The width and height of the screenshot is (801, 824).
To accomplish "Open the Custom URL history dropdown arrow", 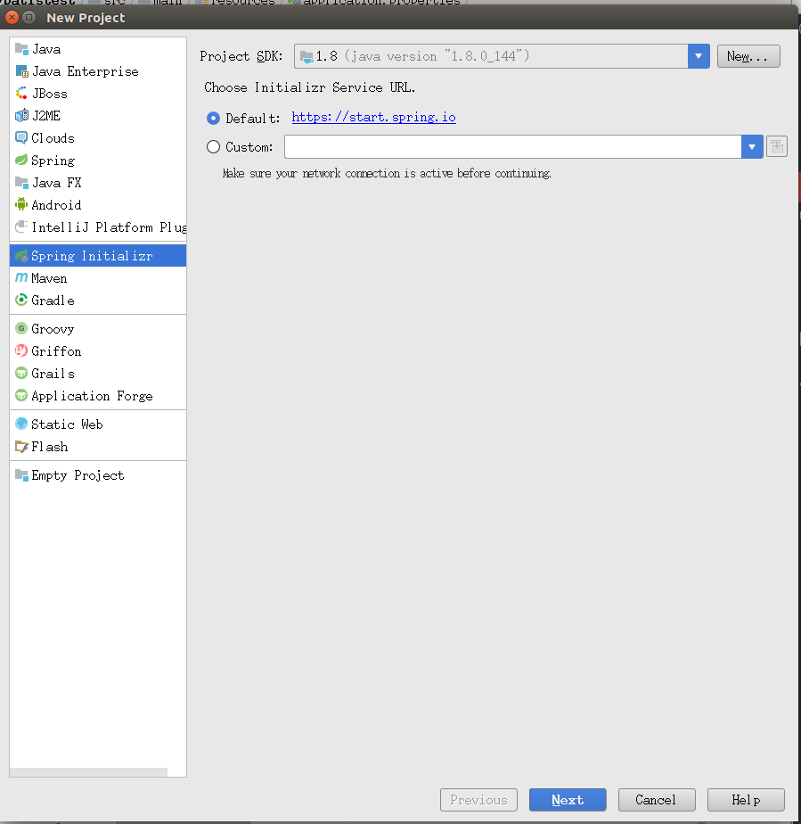I will (x=752, y=146).
